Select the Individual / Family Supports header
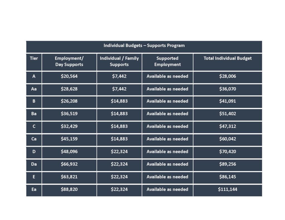 click(119, 61)
